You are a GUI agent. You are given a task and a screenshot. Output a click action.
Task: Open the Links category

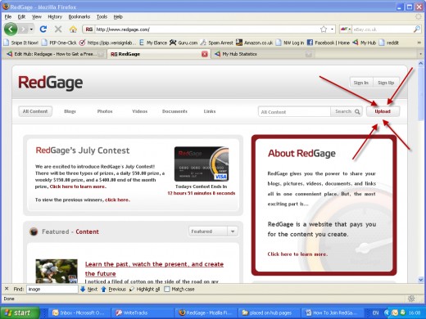point(210,111)
